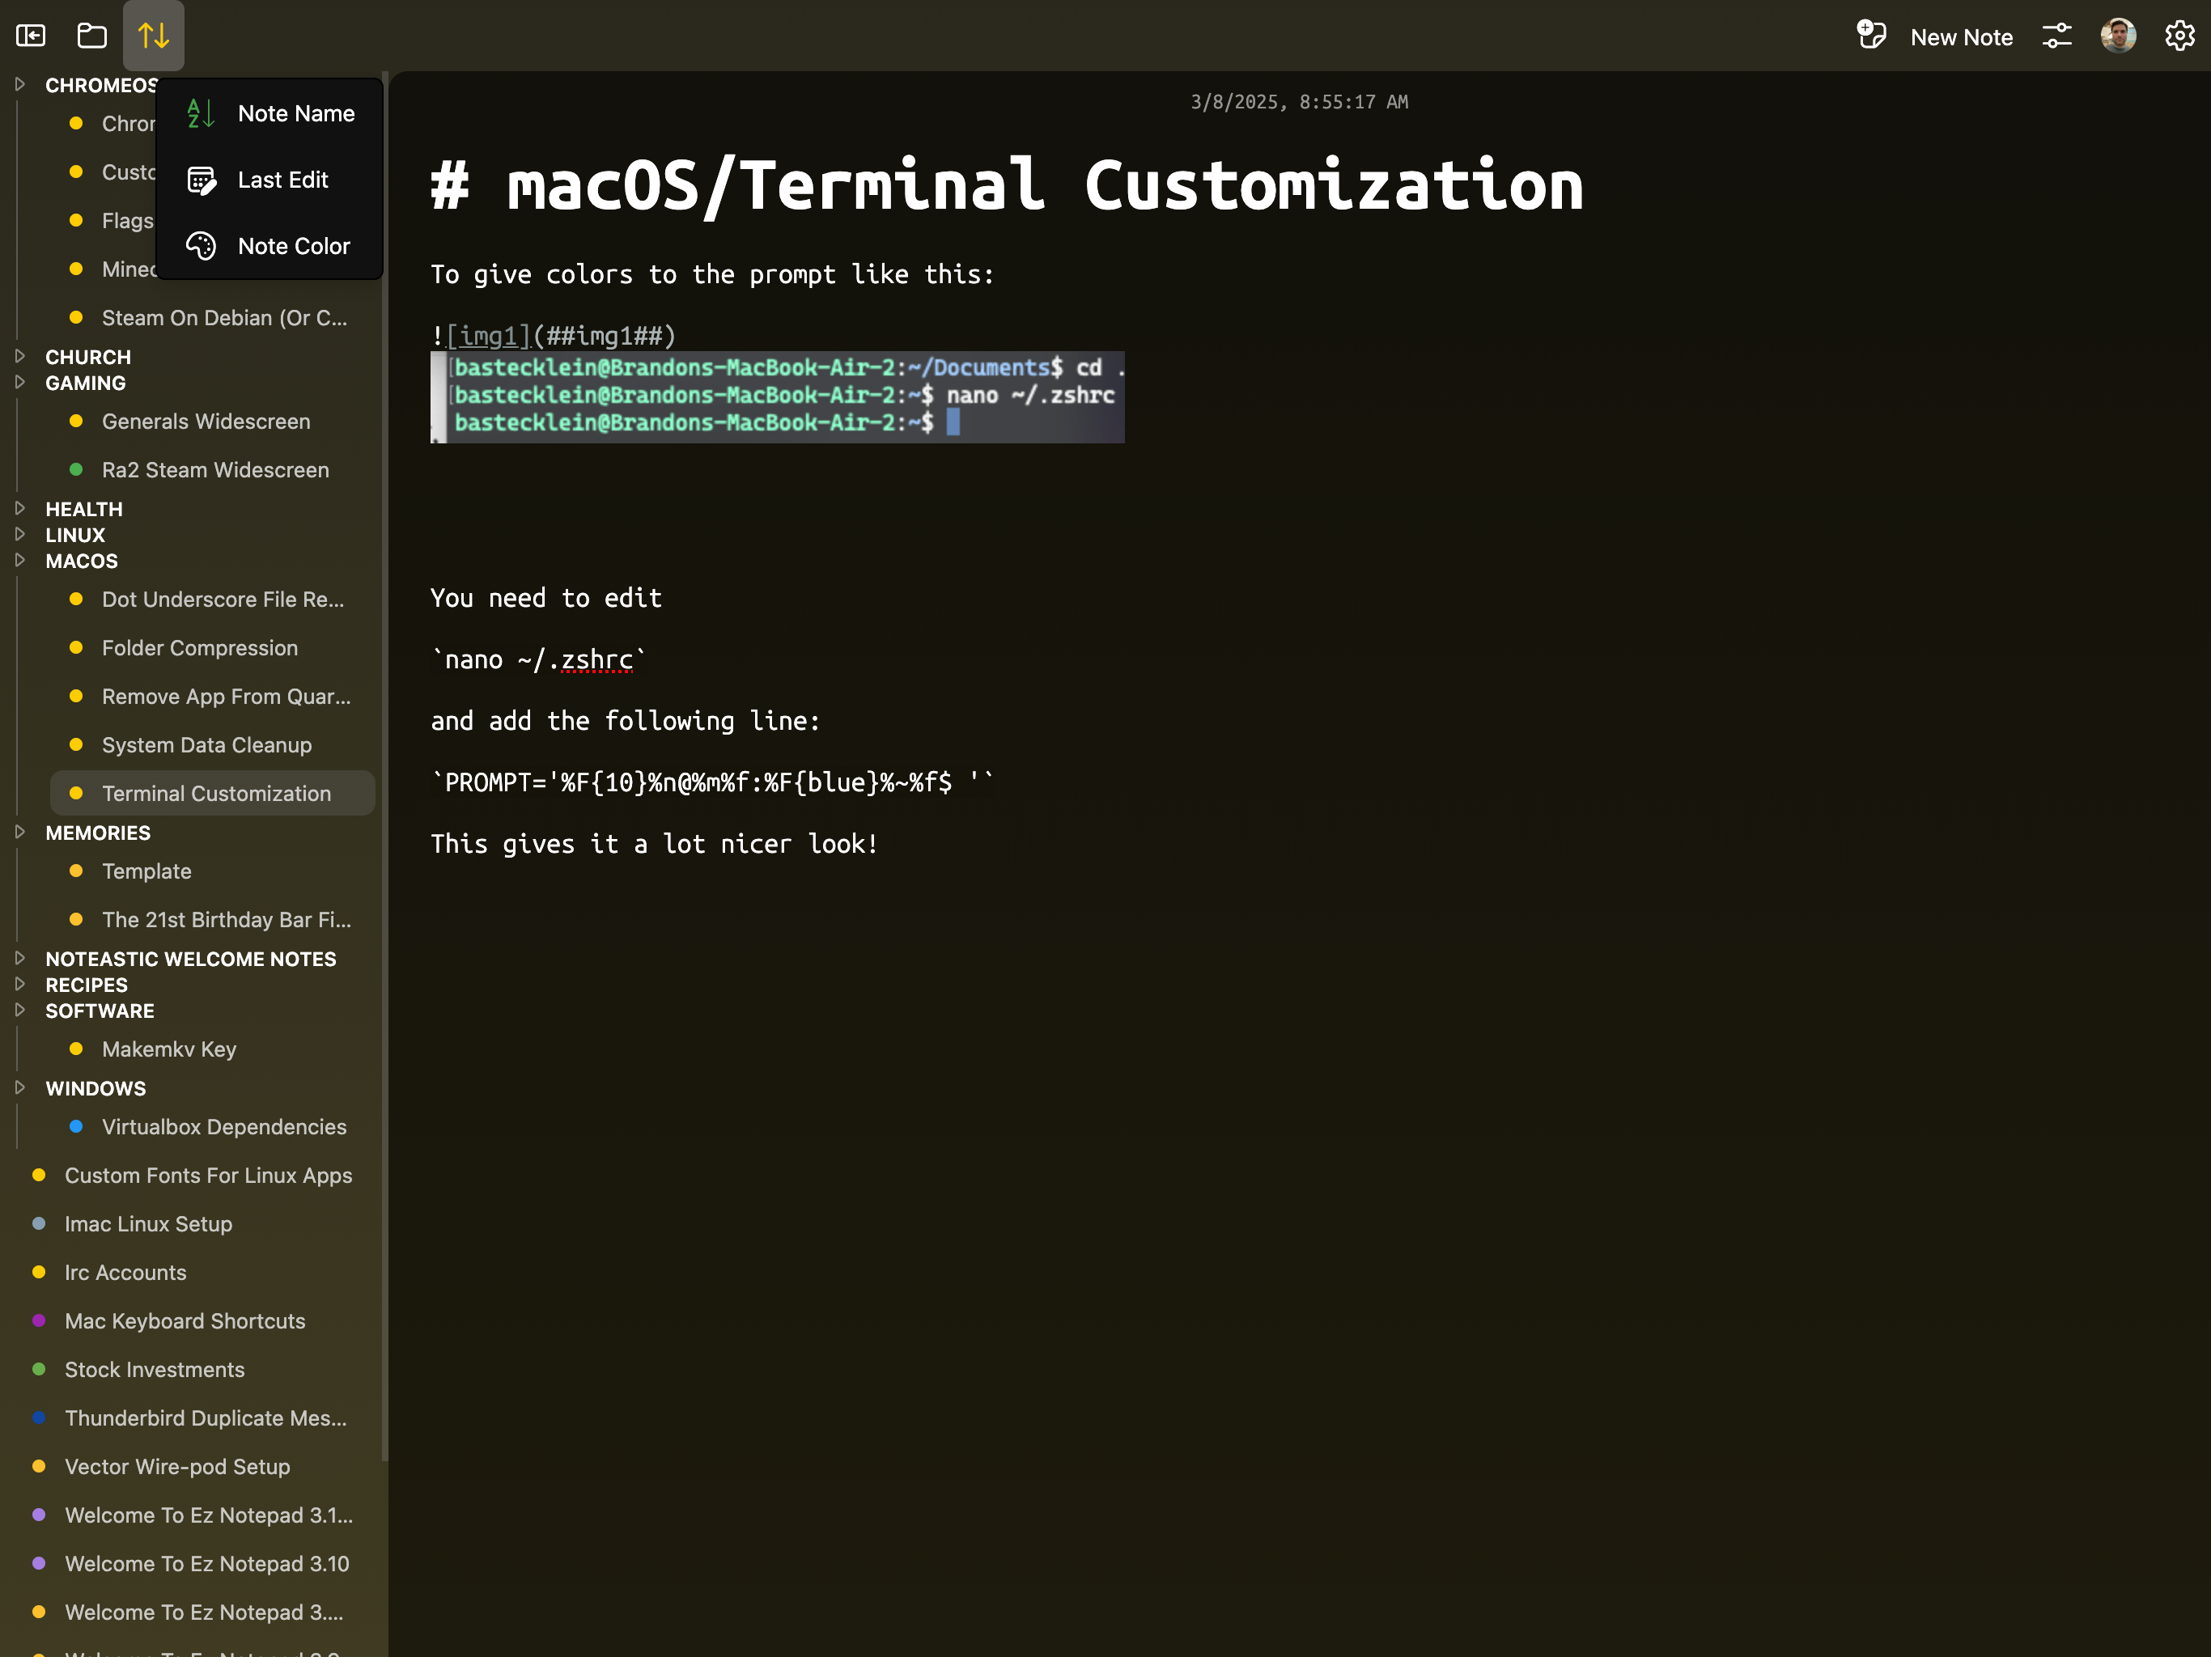
Task: Click the Note Color palette icon
Action: click(x=201, y=246)
